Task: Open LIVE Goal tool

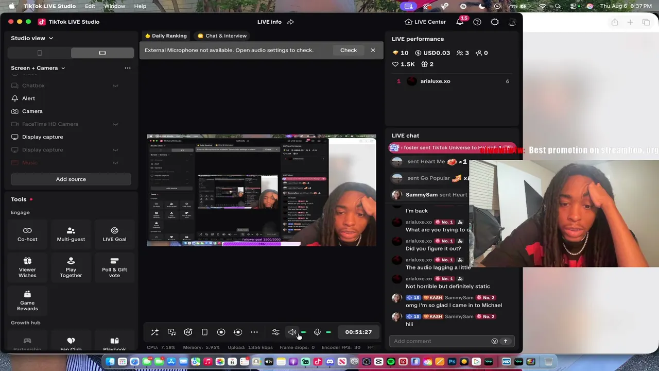Action: pyautogui.click(x=114, y=234)
